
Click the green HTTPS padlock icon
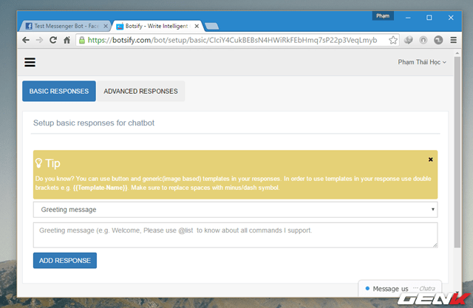coord(82,40)
